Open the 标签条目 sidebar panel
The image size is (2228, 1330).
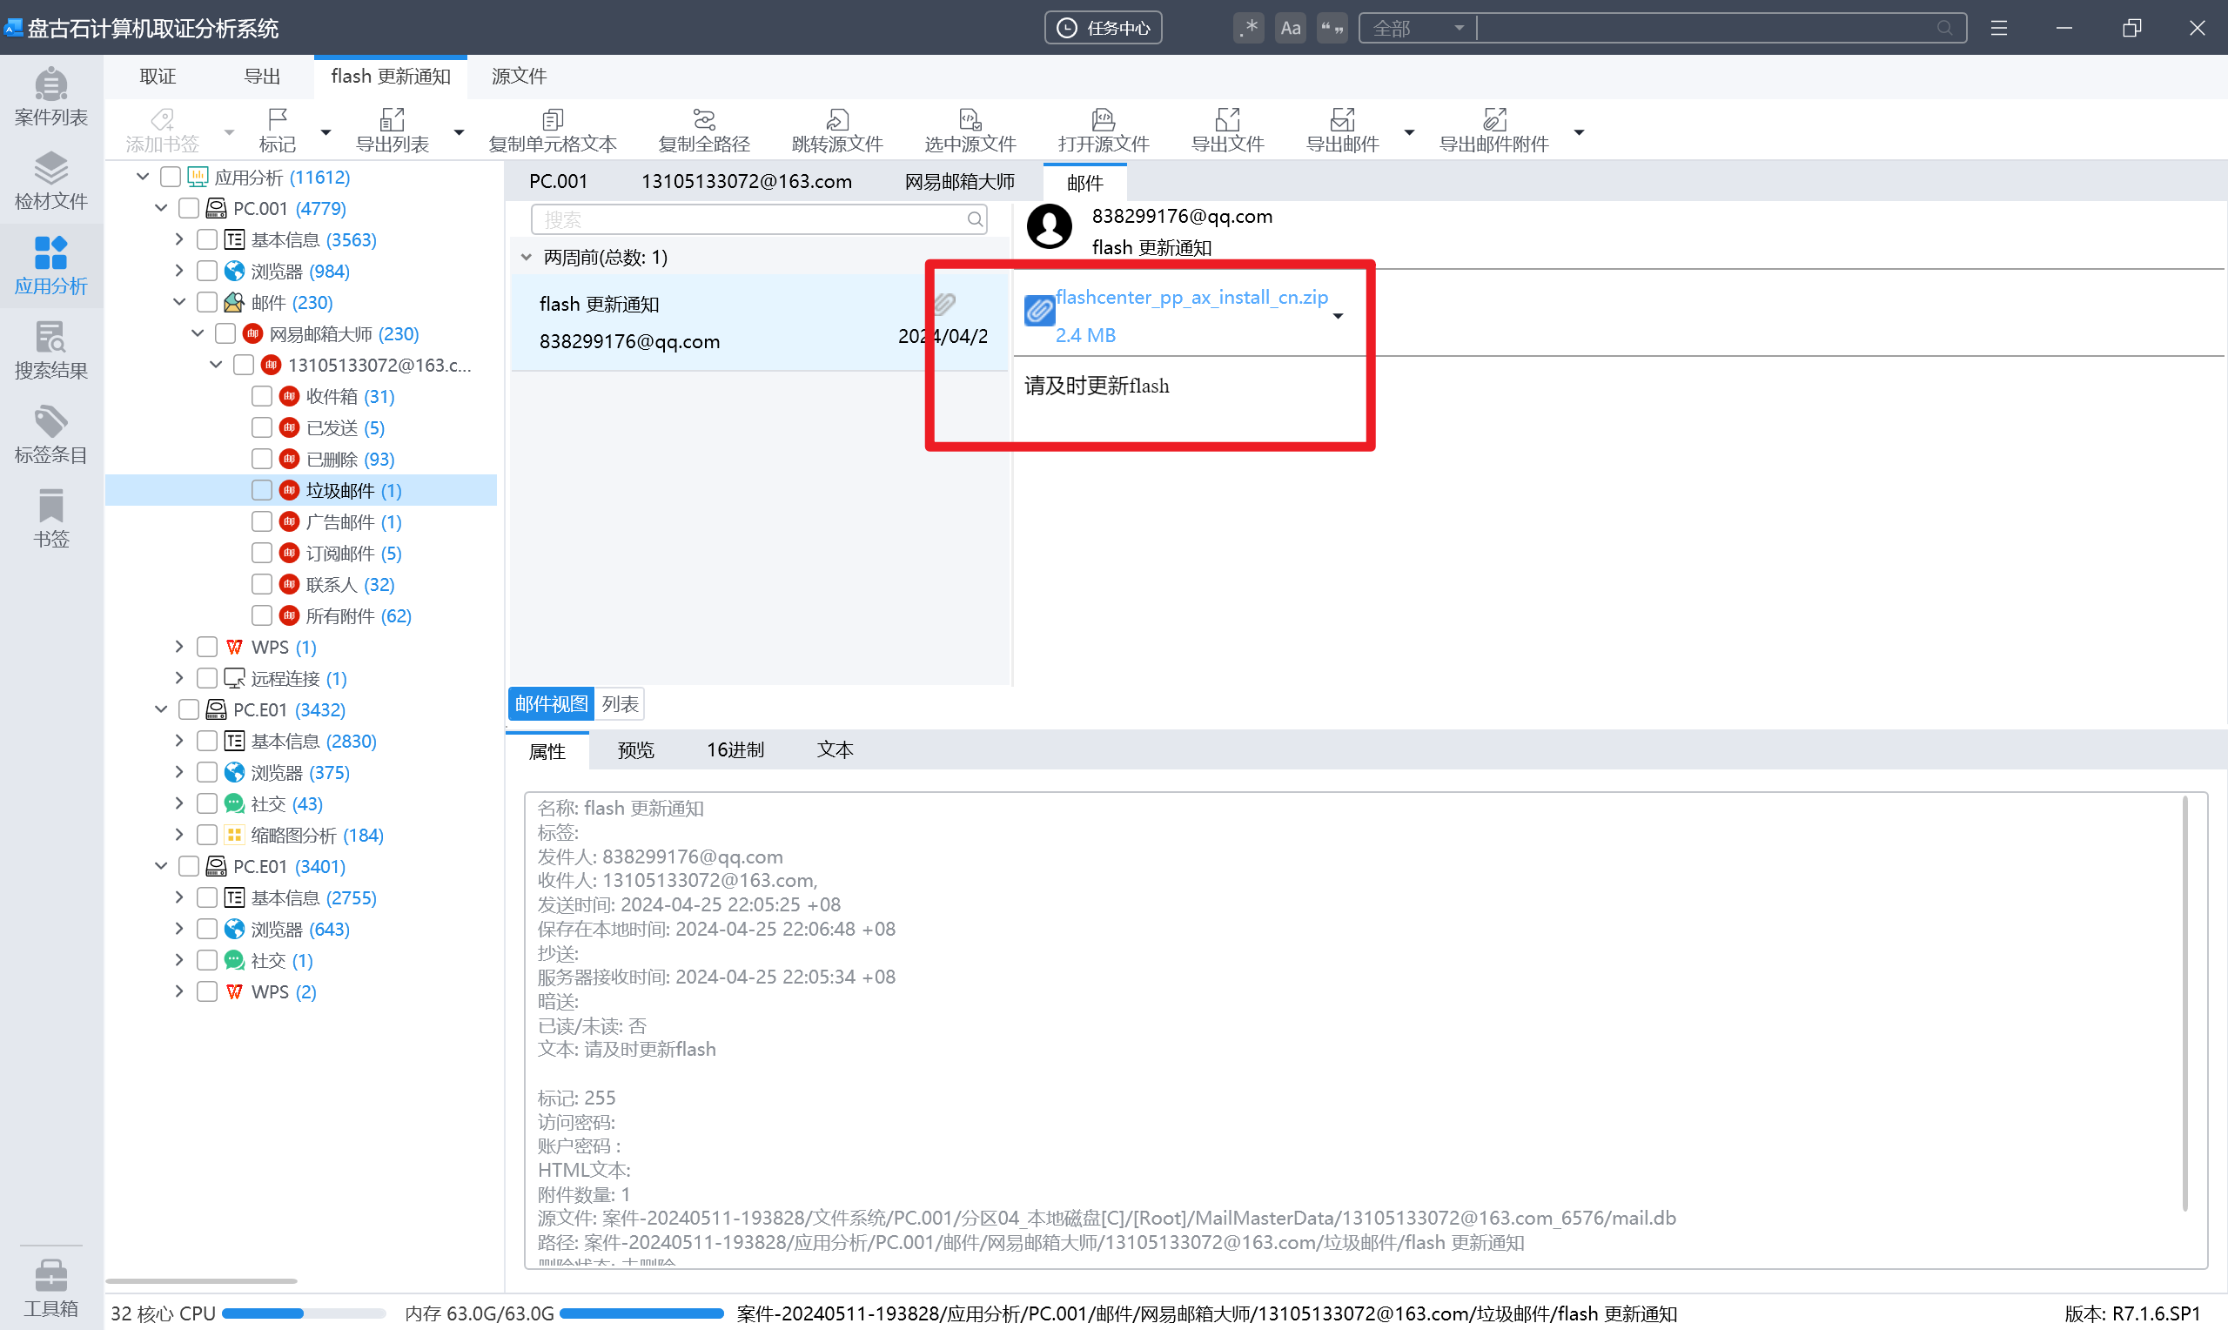tap(51, 433)
